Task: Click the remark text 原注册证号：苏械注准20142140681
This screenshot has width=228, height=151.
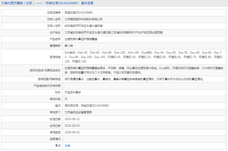Action: (87, 105)
